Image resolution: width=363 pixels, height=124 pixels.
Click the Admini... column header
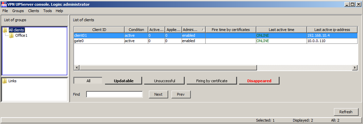coord(194,30)
